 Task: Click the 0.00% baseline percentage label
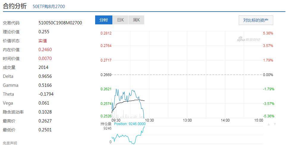coord(268,75)
